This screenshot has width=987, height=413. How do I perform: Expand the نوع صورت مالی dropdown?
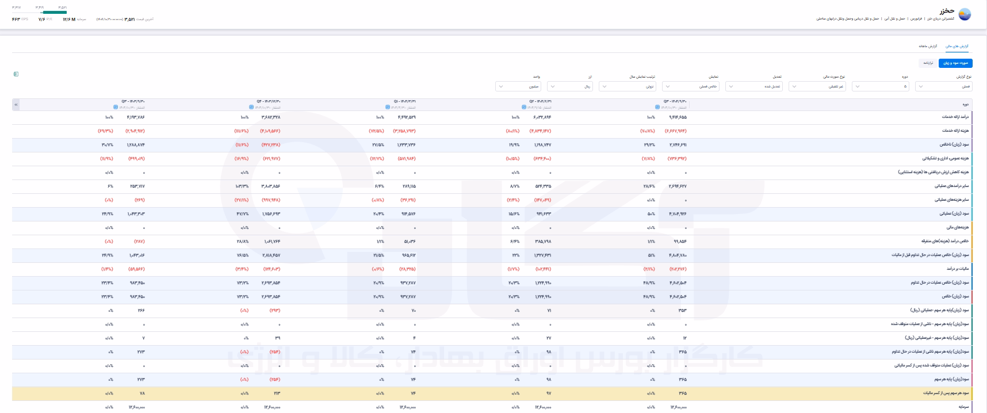point(817,86)
